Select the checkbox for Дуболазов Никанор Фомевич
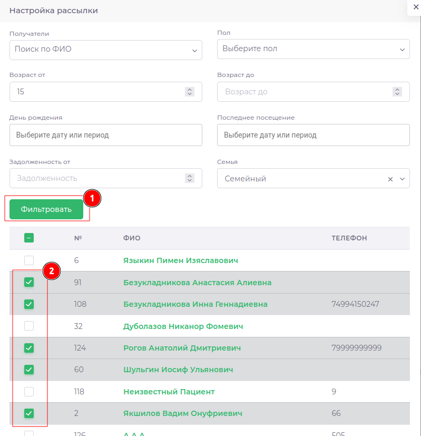The image size is (421, 436). (x=29, y=326)
